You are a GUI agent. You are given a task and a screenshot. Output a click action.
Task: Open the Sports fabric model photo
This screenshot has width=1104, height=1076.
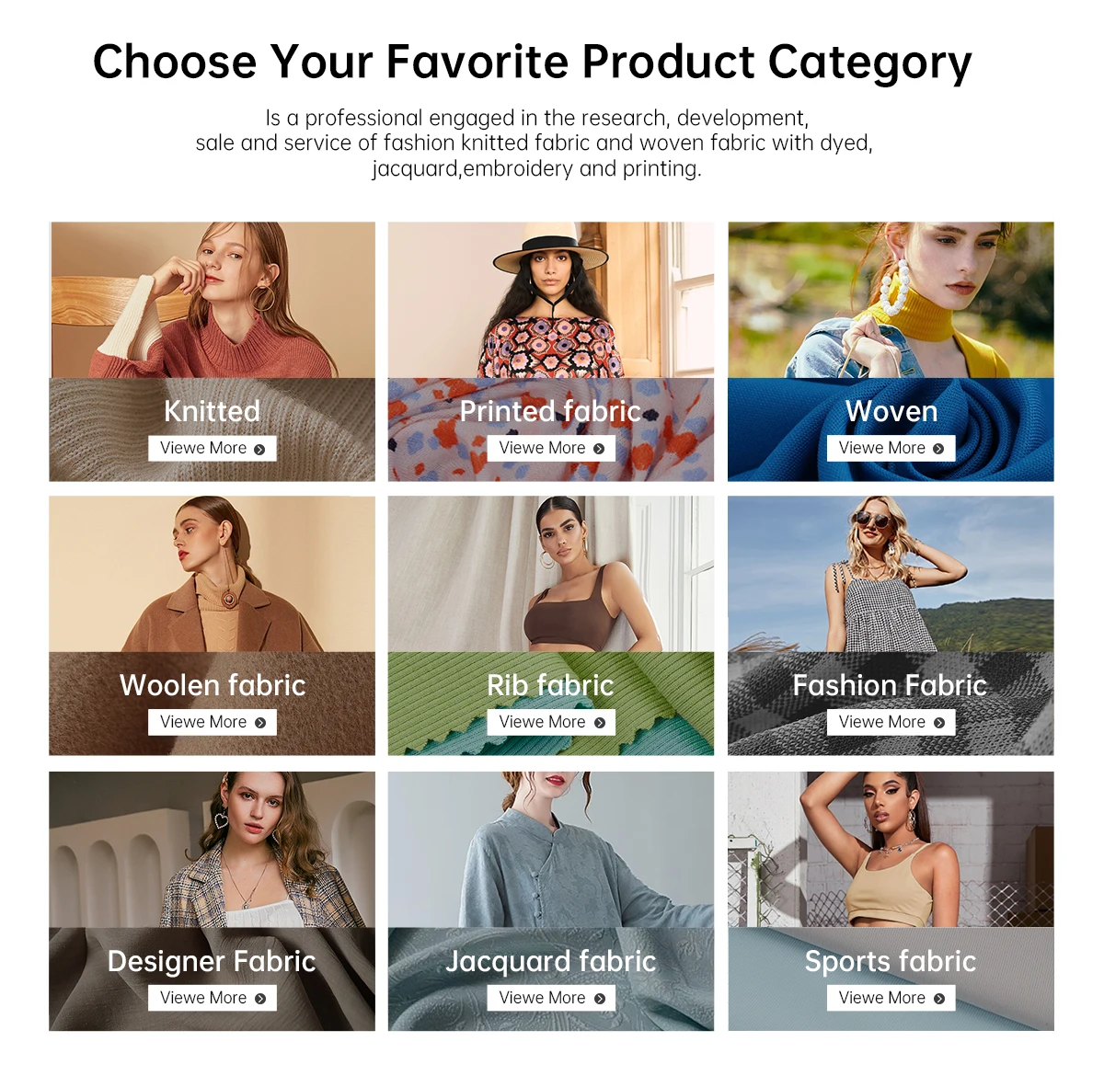(891, 849)
